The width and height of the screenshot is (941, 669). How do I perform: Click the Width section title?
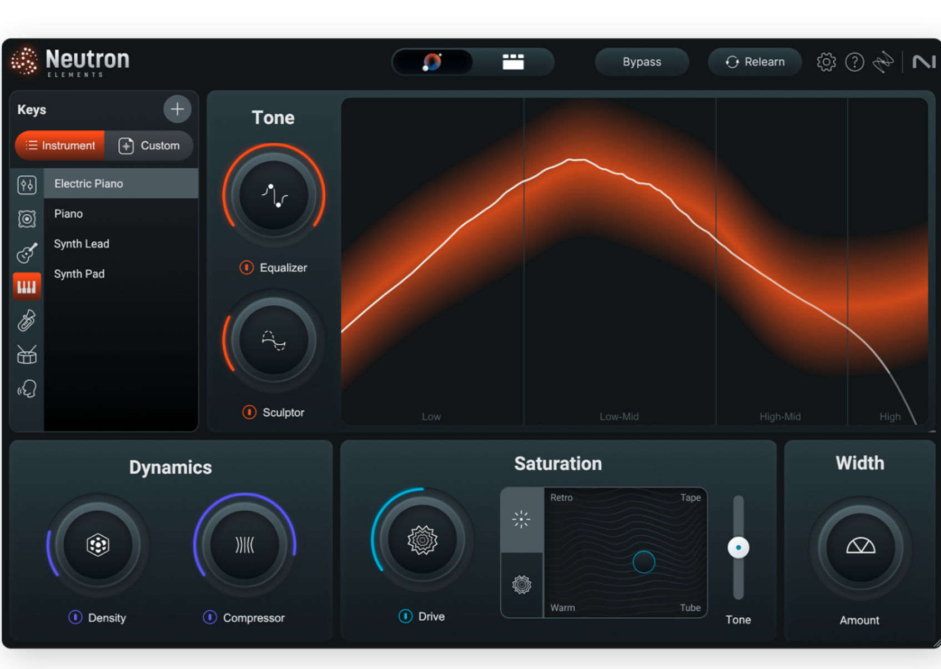(x=860, y=463)
